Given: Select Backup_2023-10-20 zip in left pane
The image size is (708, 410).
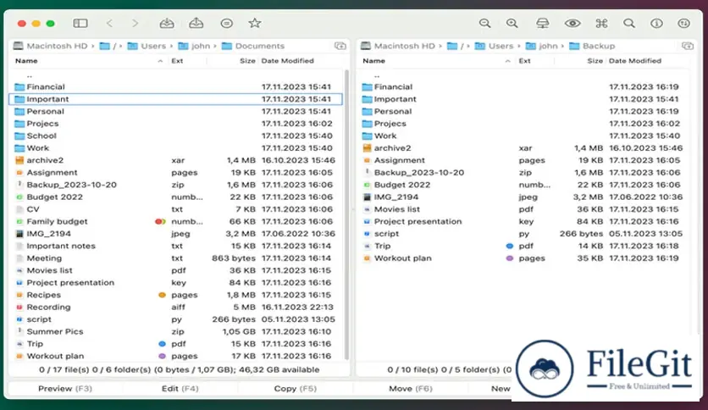Looking at the screenshot, I should pyautogui.click(x=176, y=185).
